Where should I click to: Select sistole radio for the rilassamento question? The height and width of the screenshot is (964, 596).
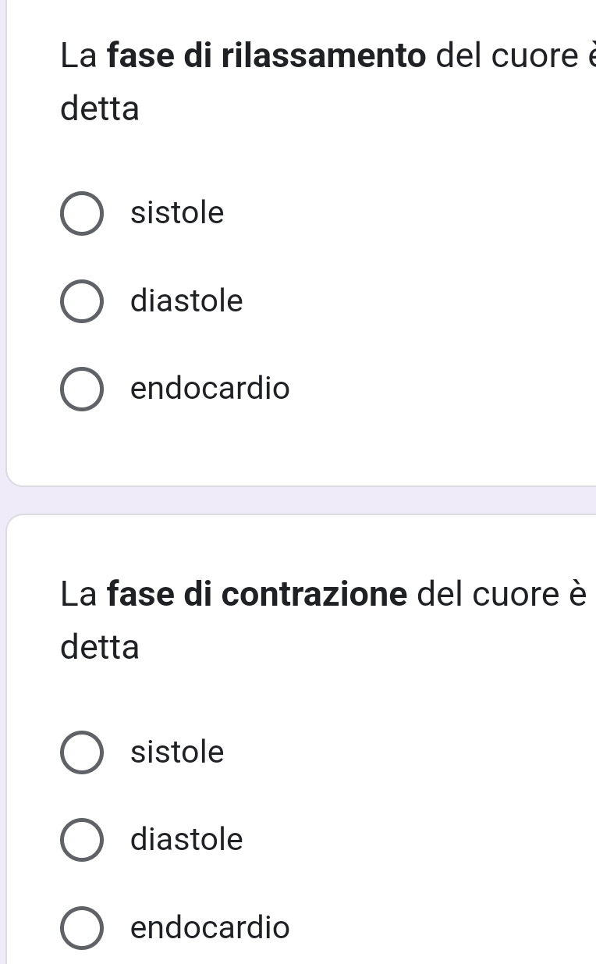click(x=80, y=213)
